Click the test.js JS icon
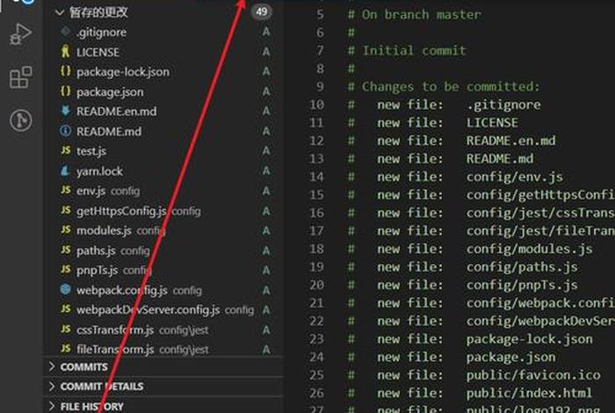 pyautogui.click(x=66, y=150)
